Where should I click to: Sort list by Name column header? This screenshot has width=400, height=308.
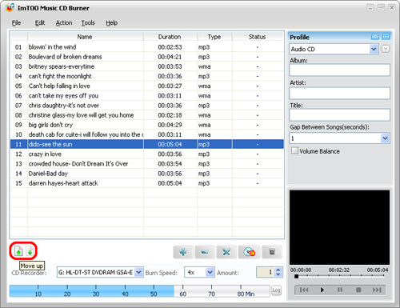click(x=86, y=37)
